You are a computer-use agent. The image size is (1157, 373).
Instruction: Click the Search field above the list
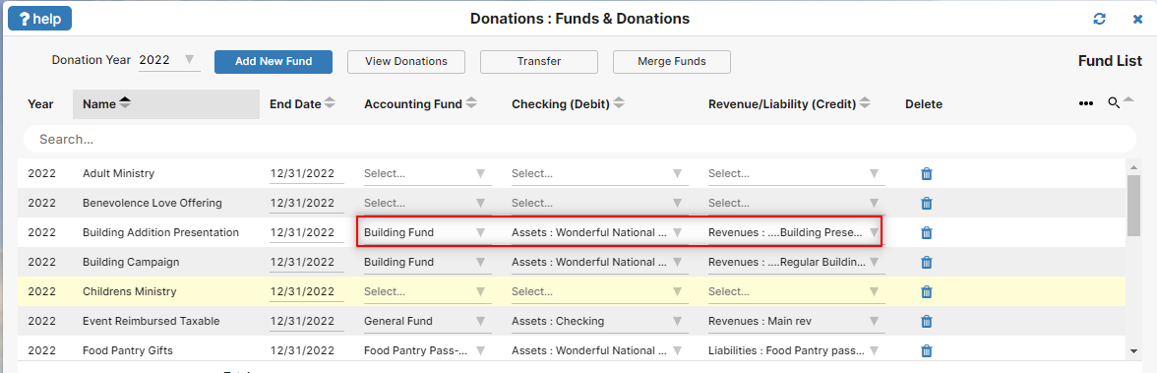579,139
